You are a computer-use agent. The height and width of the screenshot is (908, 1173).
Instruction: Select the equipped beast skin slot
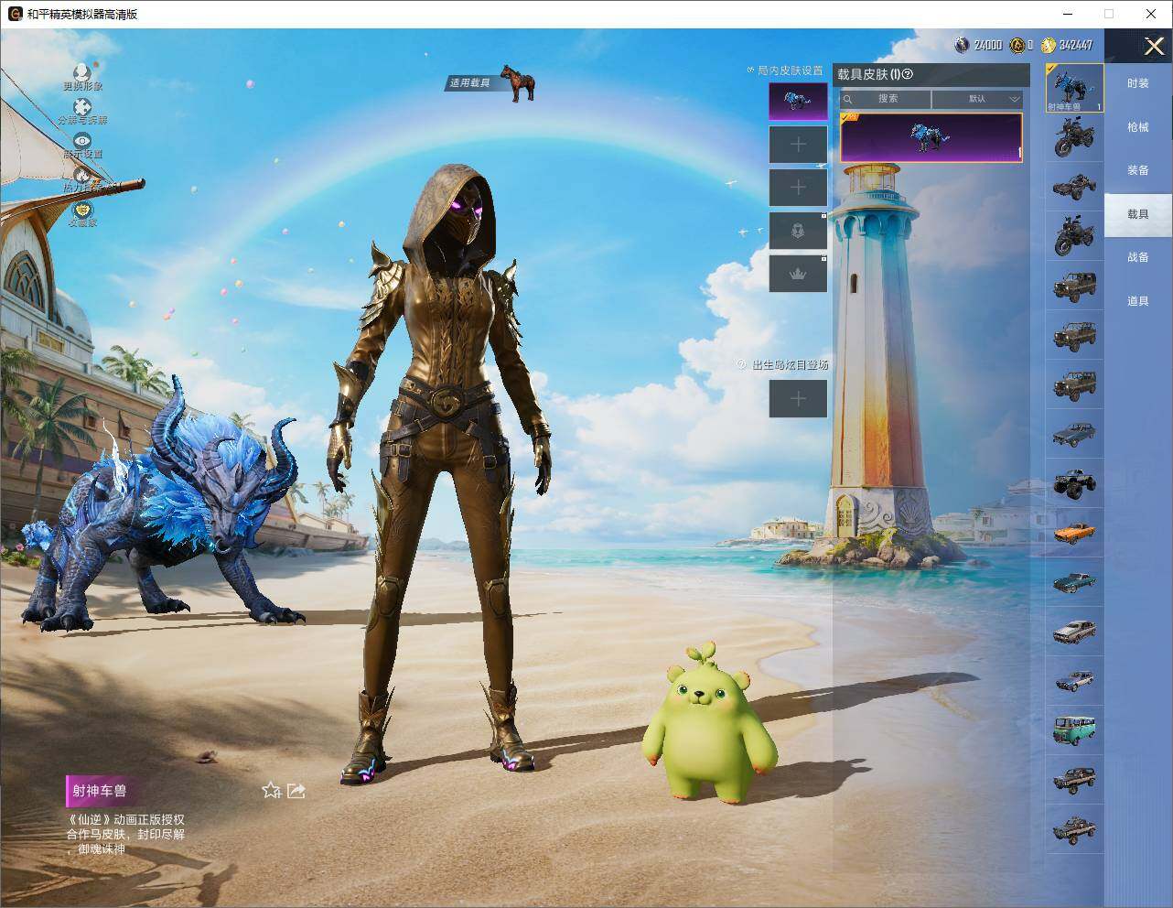tap(798, 101)
